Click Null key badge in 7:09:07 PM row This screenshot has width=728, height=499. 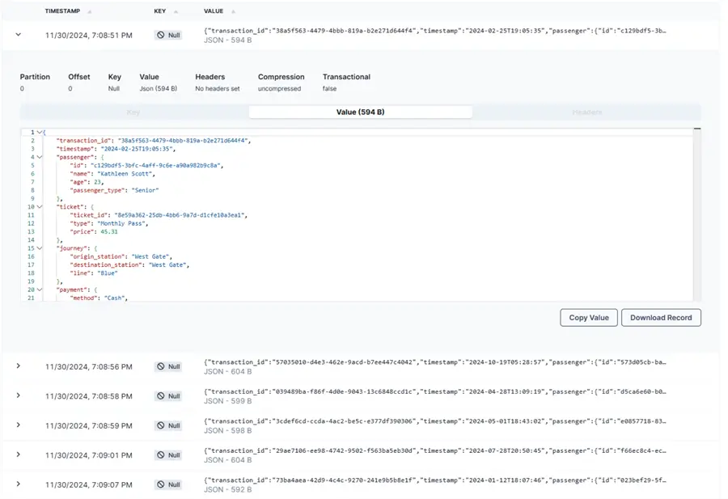click(168, 484)
